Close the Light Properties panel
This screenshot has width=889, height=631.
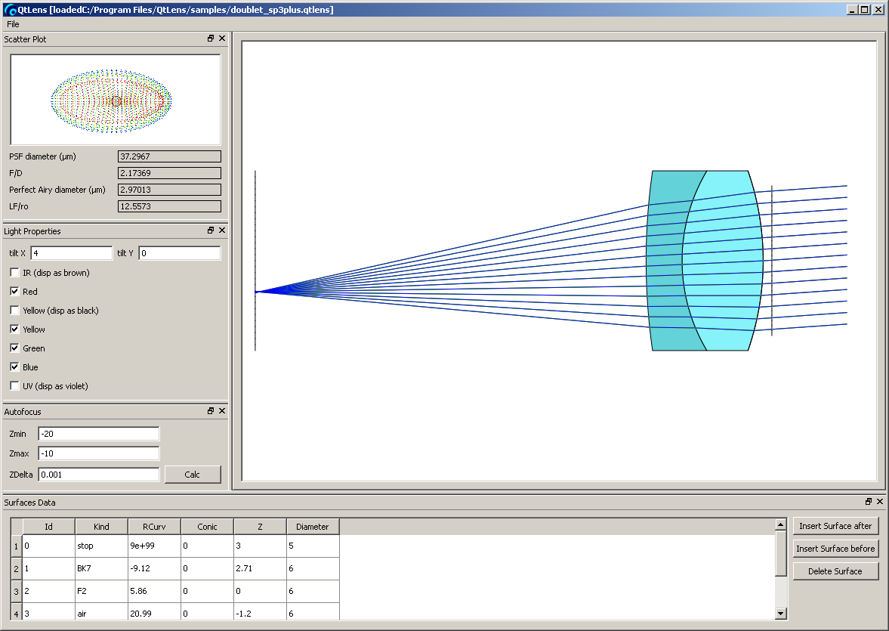pos(222,230)
